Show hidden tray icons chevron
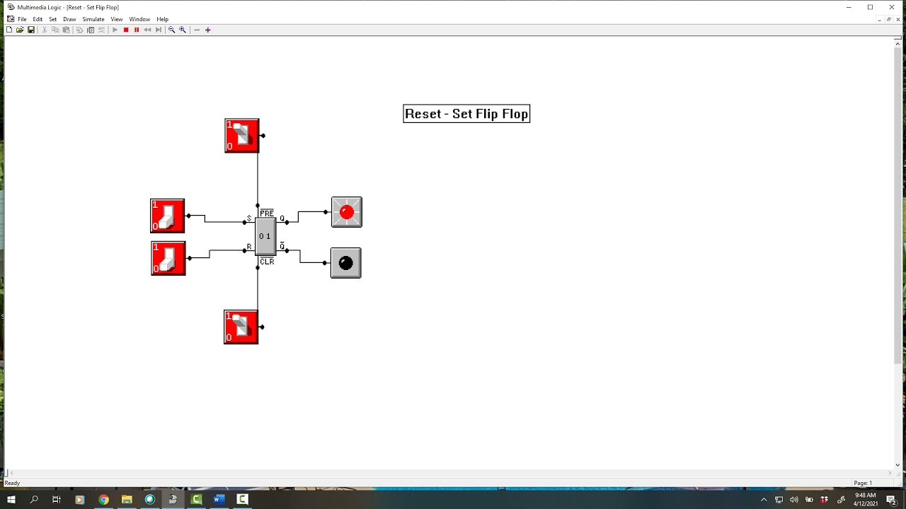906x509 pixels. coord(764,500)
